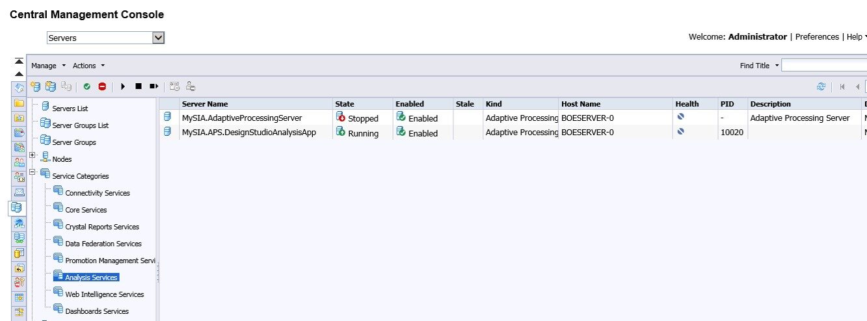Select Web Intelligence Services in the tree

tap(104, 294)
